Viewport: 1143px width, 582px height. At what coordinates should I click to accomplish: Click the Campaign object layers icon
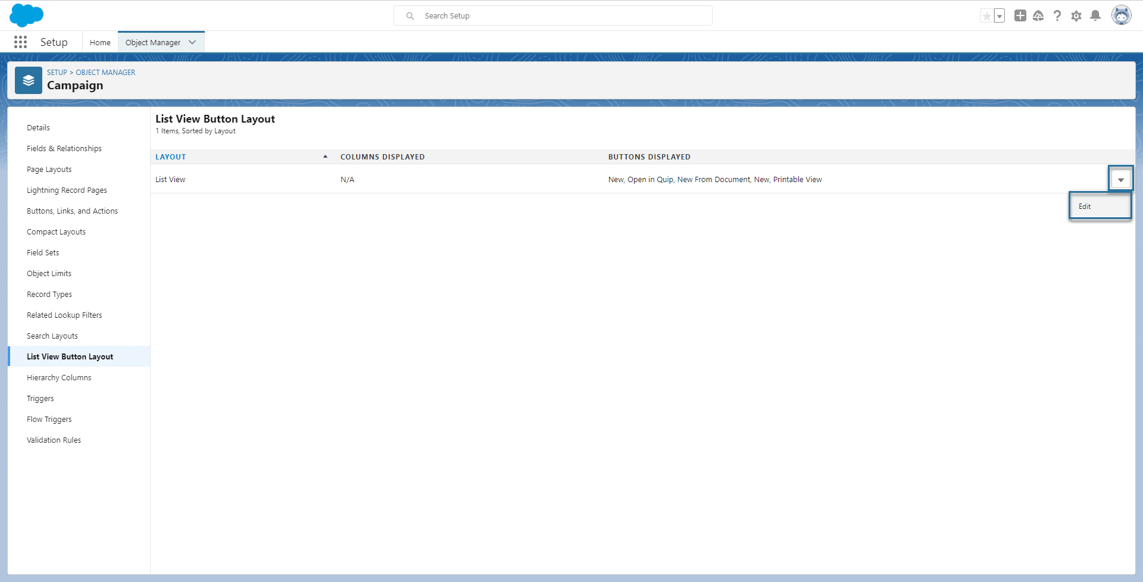pos(28,80)
